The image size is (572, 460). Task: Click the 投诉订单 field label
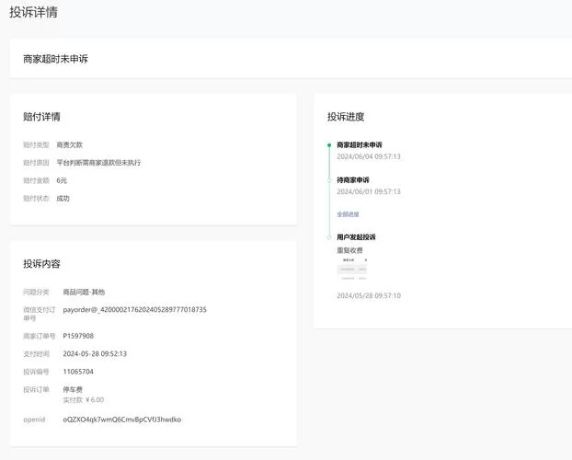[x=36, y=389]
